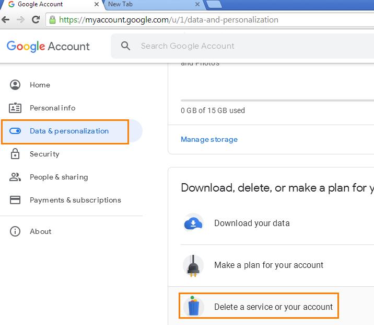Click the Personal info ID card icon
This screenshot has height=325, width=374.
pos(15,108)
